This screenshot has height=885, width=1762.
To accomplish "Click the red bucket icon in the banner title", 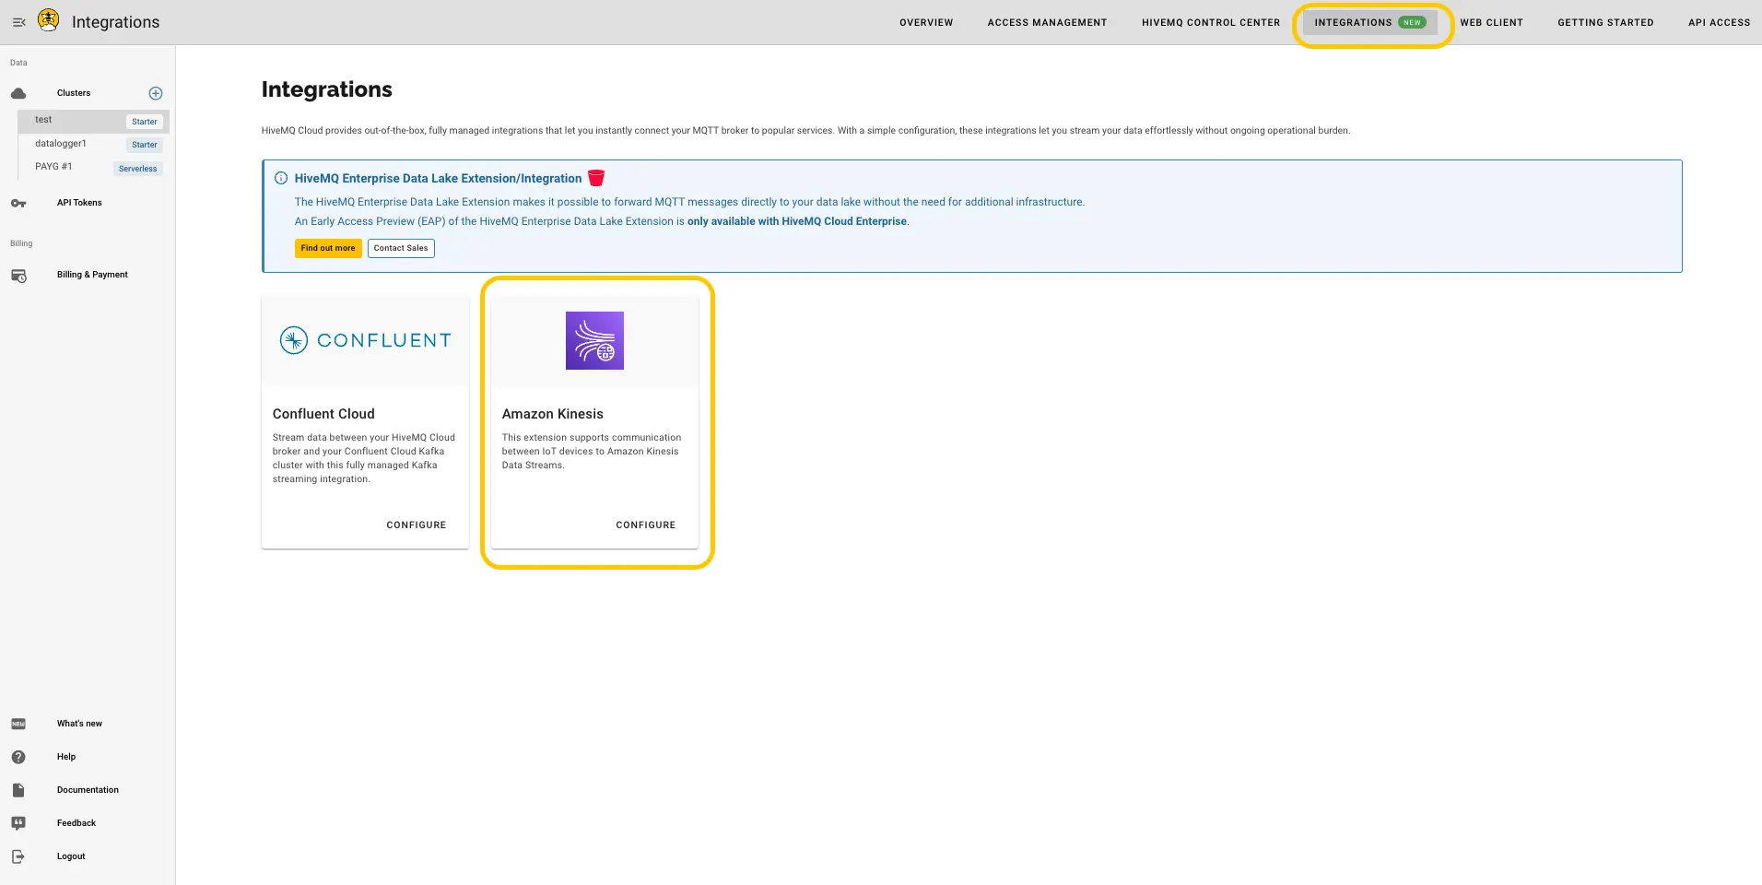I will pyautogui.click(x=596, y=178).
